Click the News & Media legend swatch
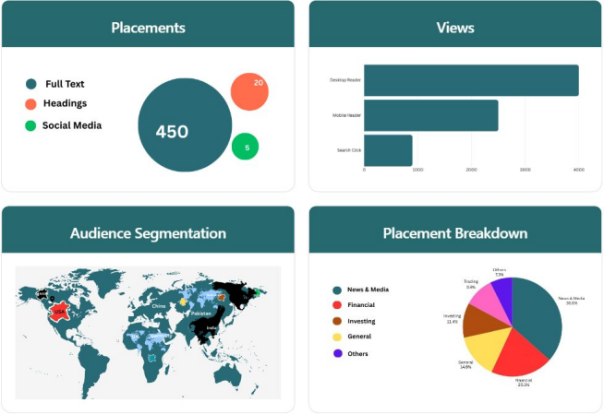 [x=338, y=290]
